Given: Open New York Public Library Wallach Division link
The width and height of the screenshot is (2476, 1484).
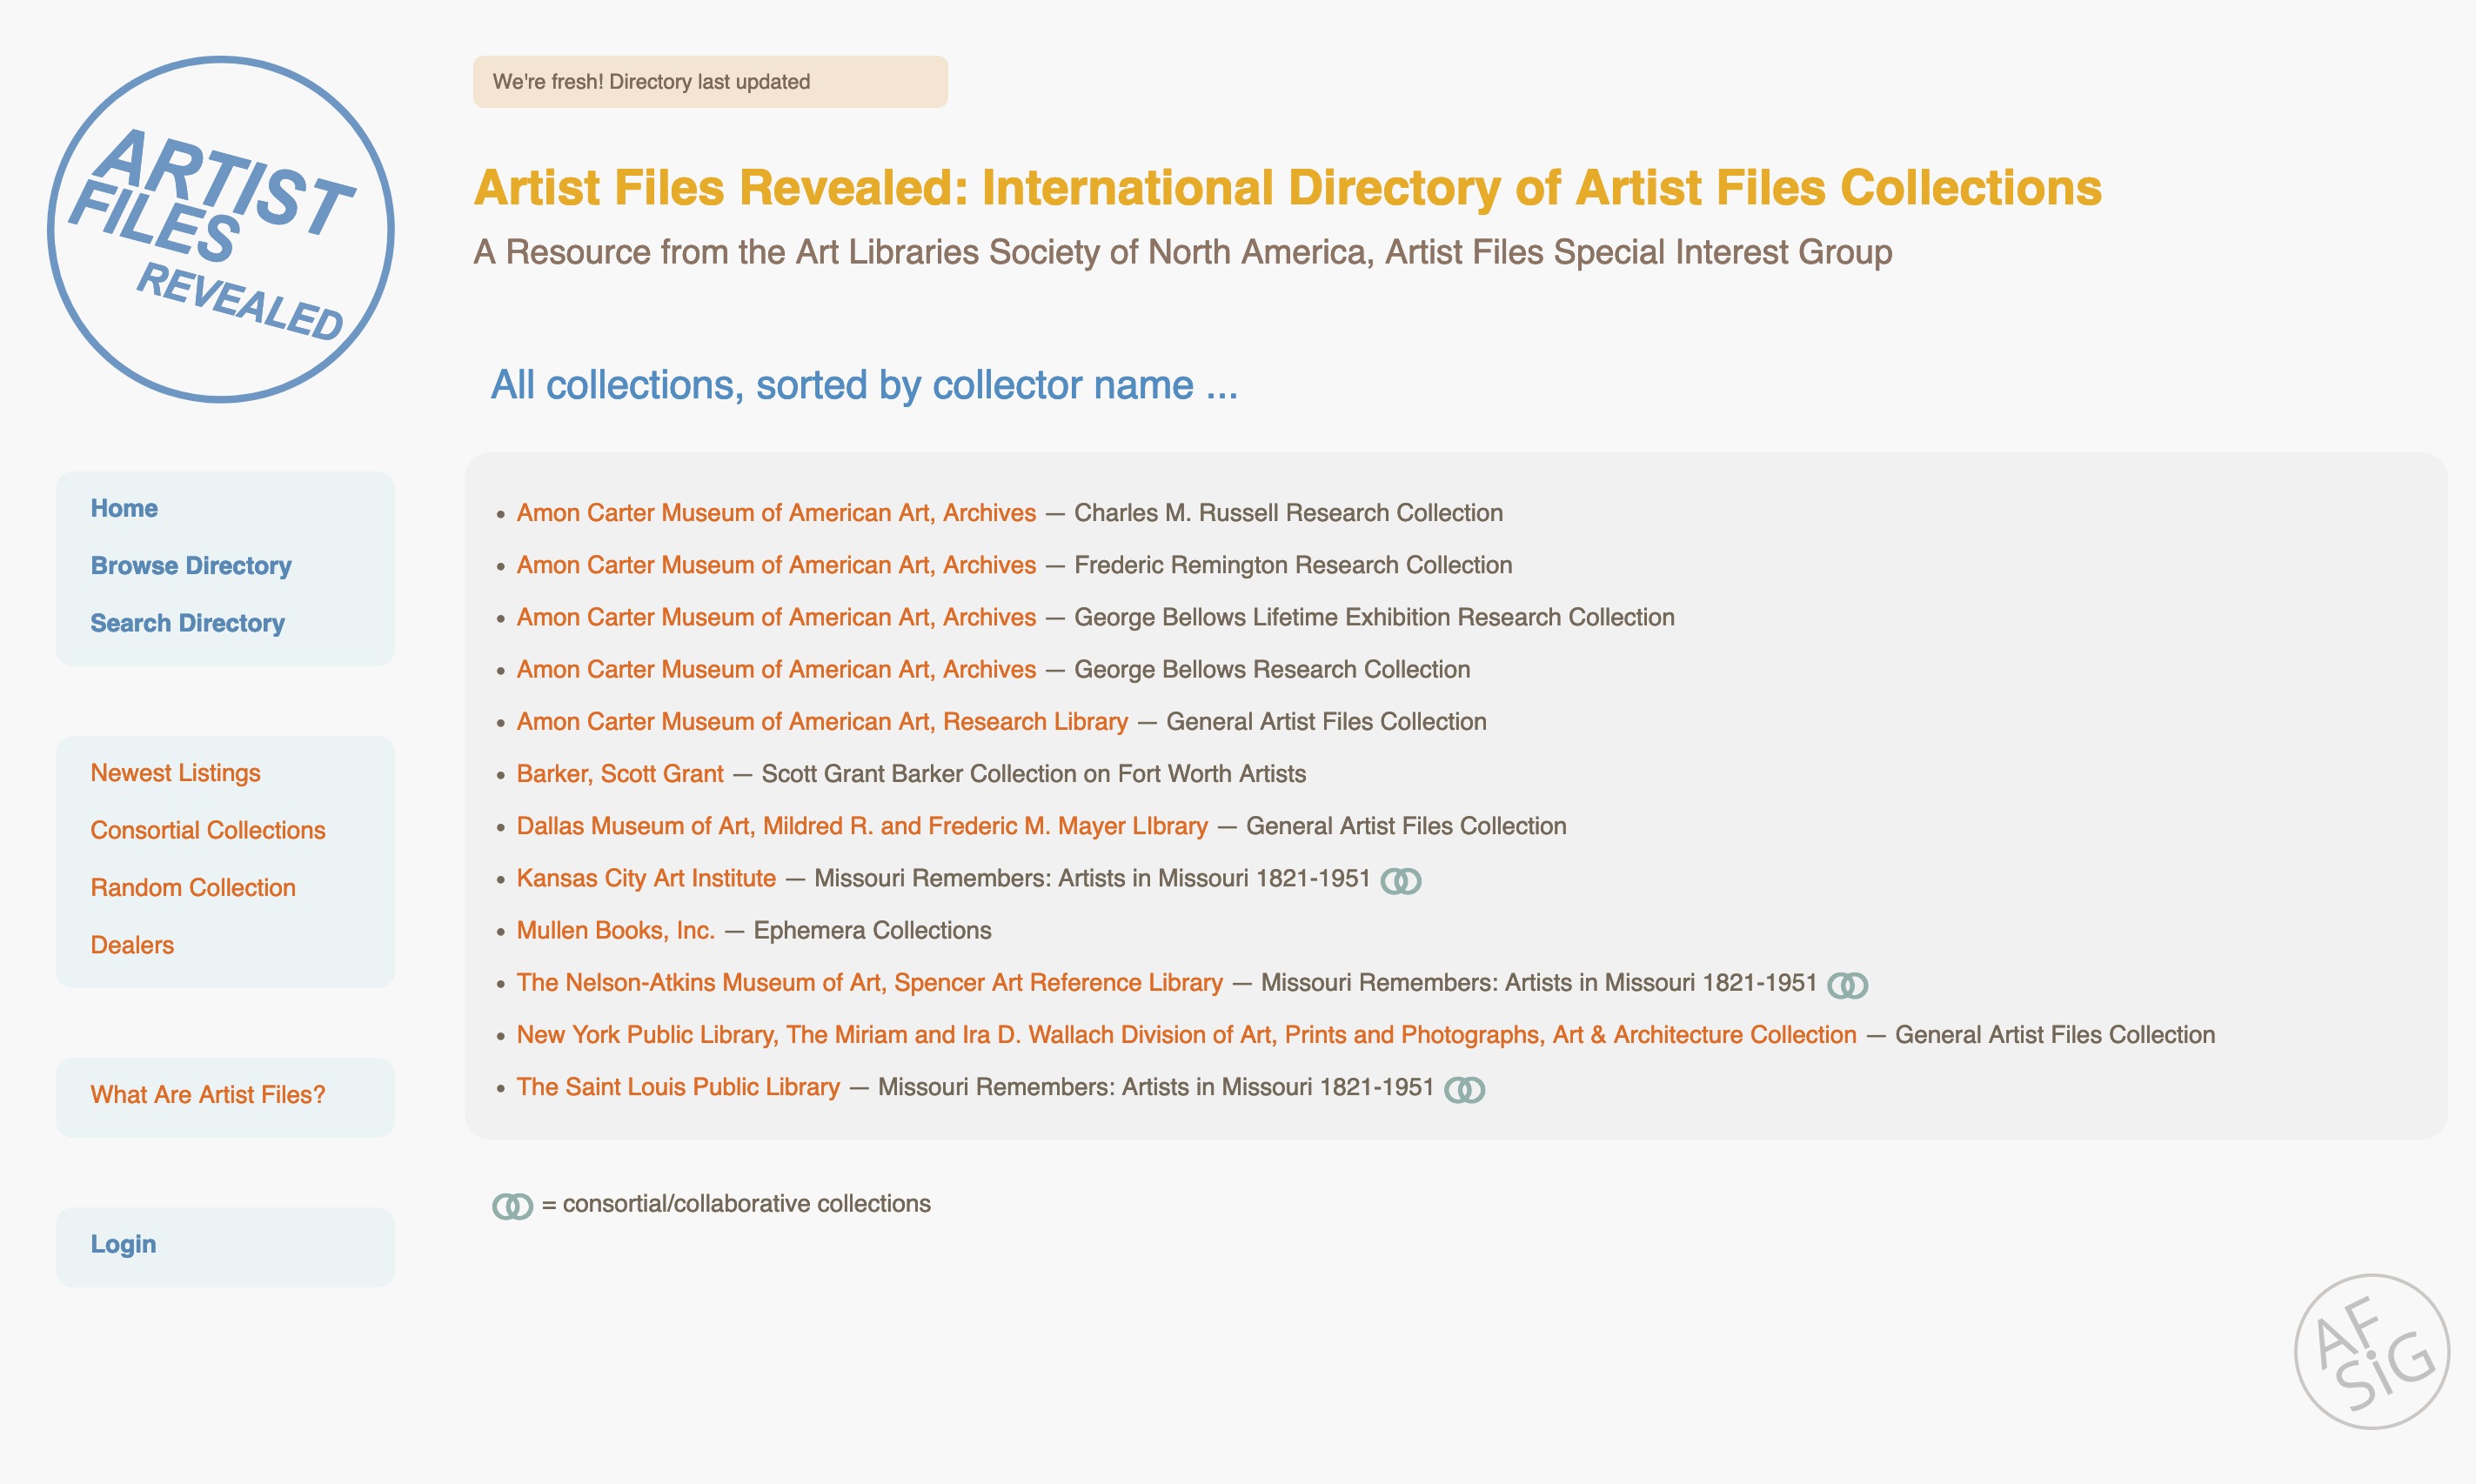Looking at the screenshot, I should (x=1186, y=1035).
